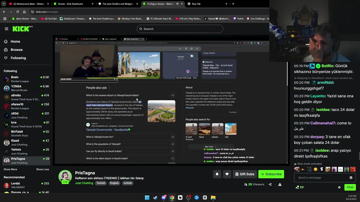Open Windows Start menu
This screenshot has height=202, width=360.
coord(147,198)
